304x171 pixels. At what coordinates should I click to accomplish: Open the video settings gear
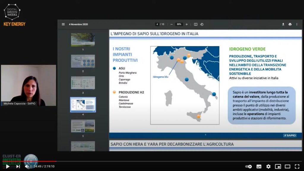[x=268, y=167]
